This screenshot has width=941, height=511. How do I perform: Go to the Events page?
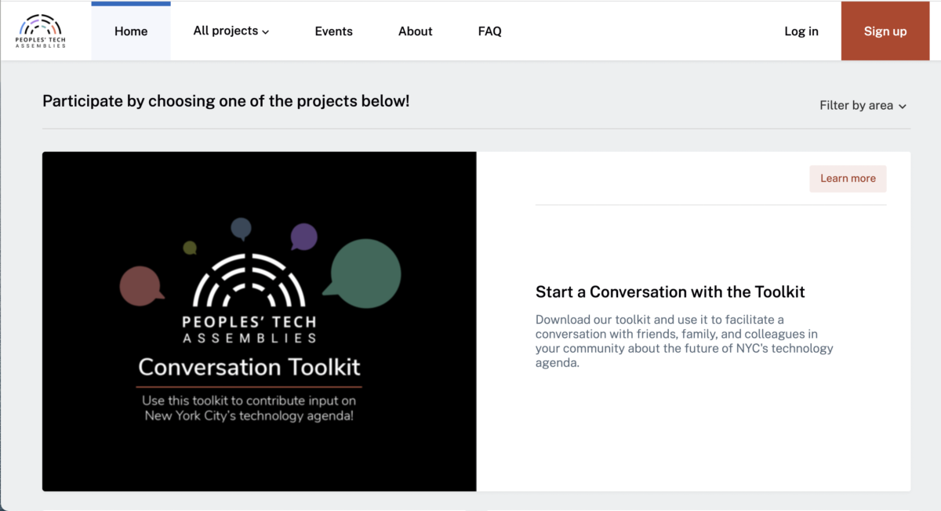click(334, 31)
